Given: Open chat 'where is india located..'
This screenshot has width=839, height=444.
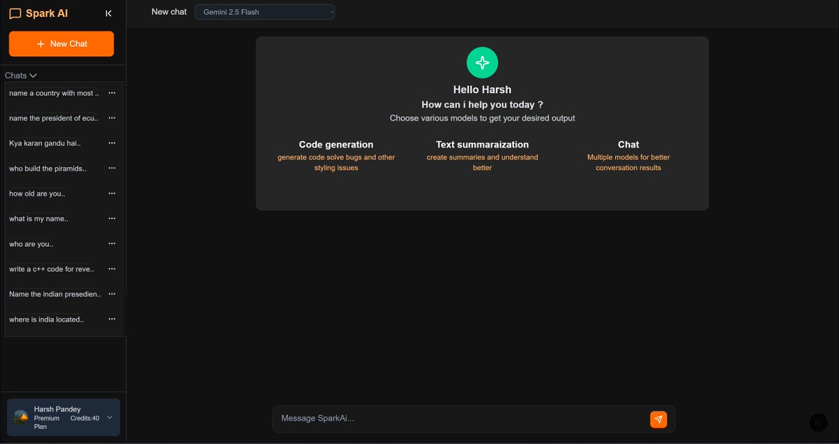Looking at the screenshot, I should [46, 320].
